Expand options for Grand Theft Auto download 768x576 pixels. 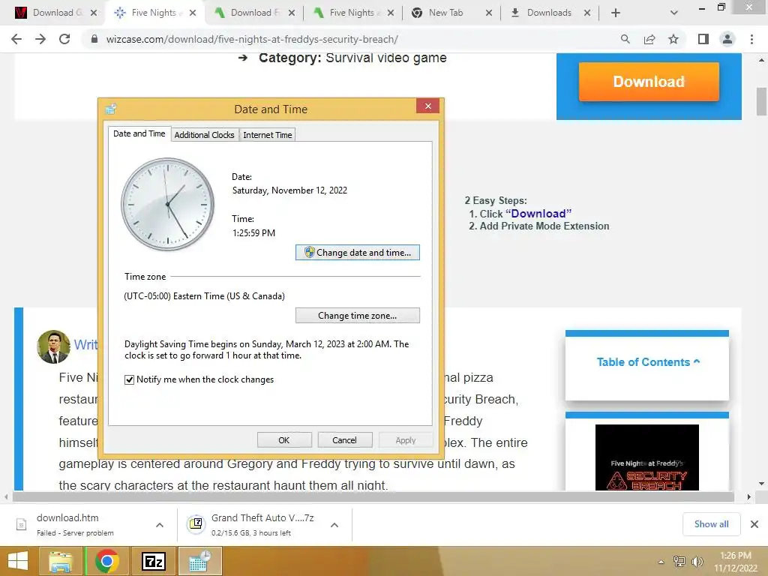[334, 525]
